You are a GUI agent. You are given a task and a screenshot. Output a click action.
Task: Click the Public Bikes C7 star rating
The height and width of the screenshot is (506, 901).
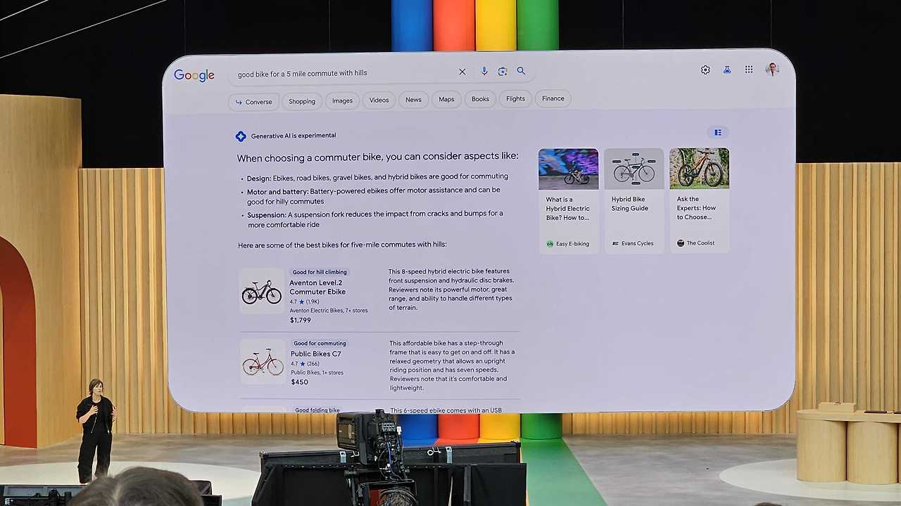click(x=305, y=364)
